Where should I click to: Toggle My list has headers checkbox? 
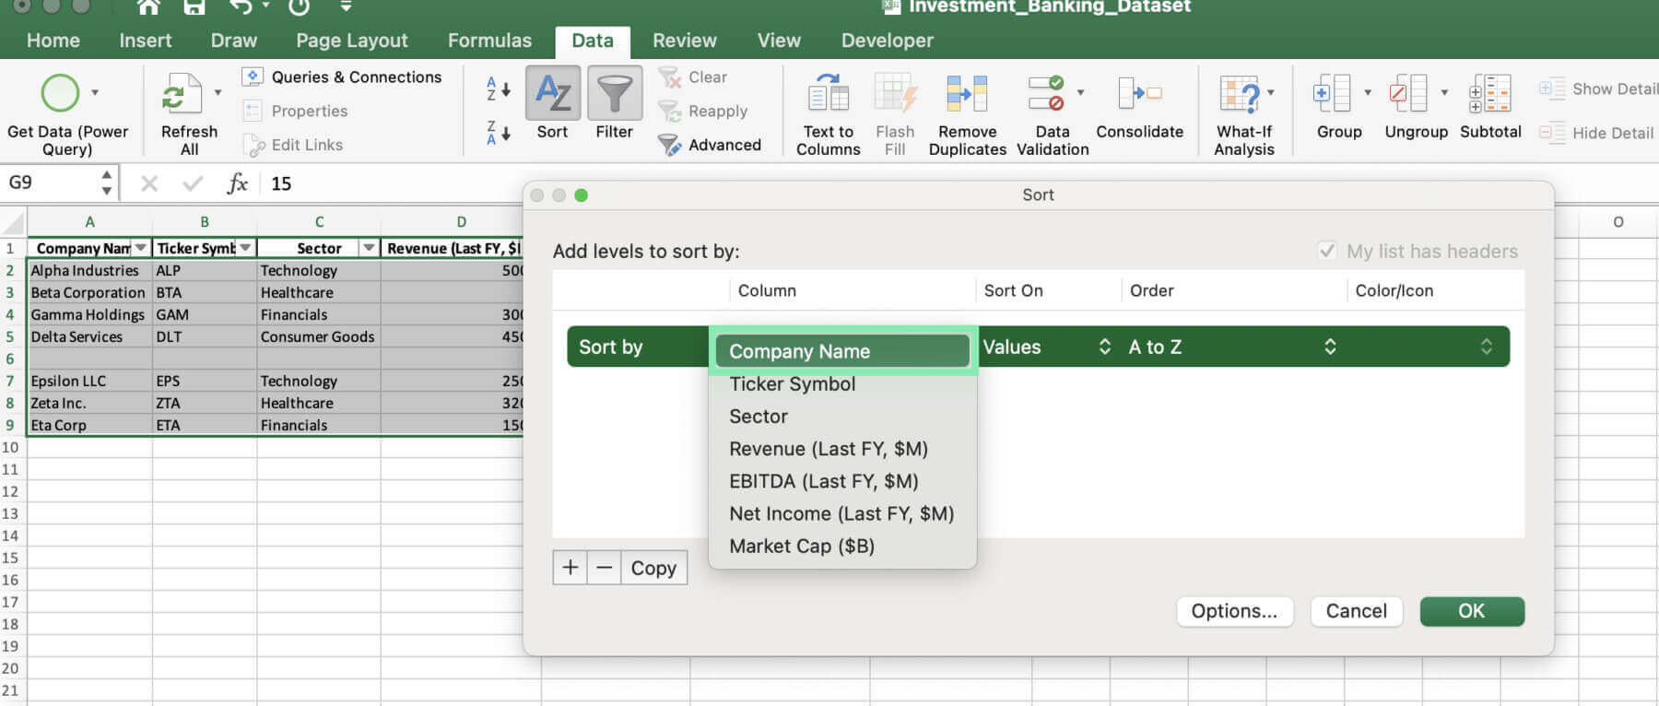coord(1327,251)
